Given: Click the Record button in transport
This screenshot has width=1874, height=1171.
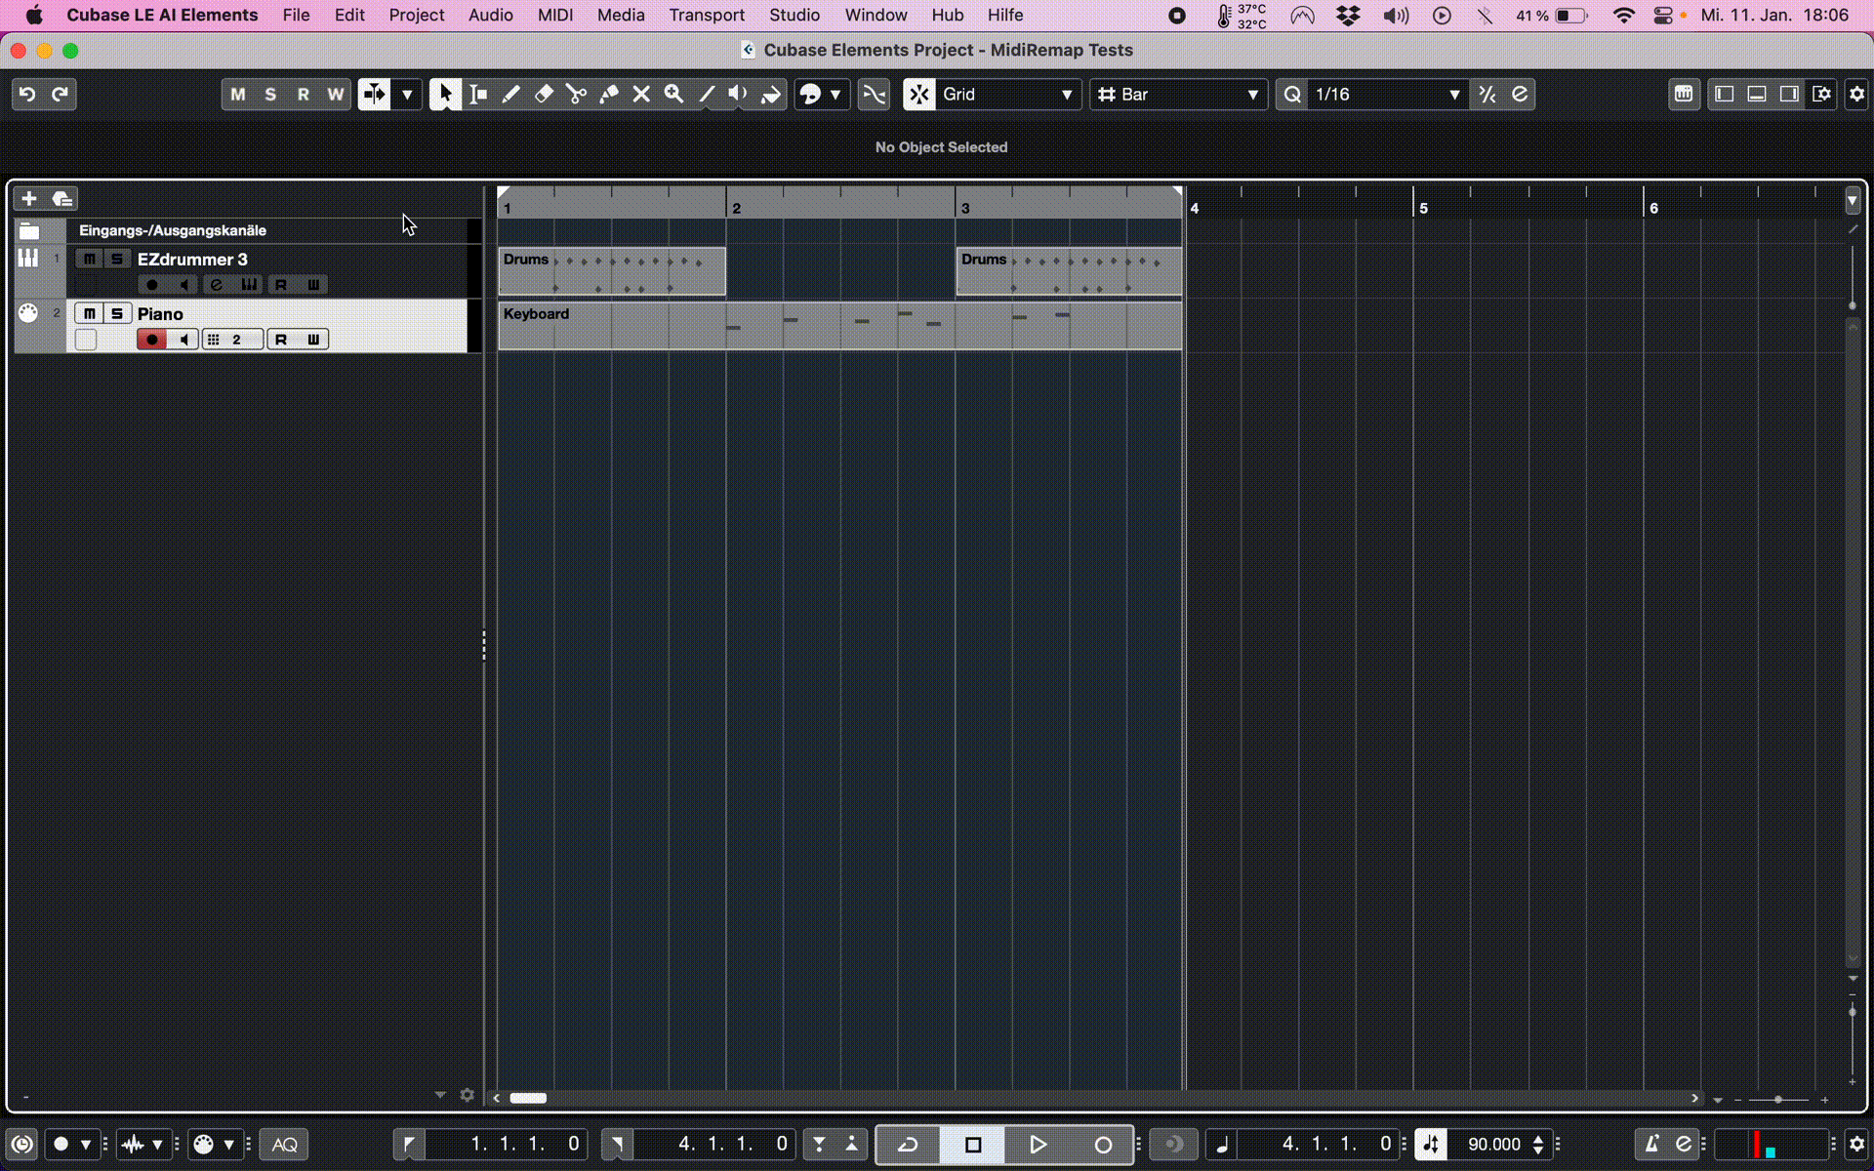Looking at the screenshot, I should (1103, 1144).
